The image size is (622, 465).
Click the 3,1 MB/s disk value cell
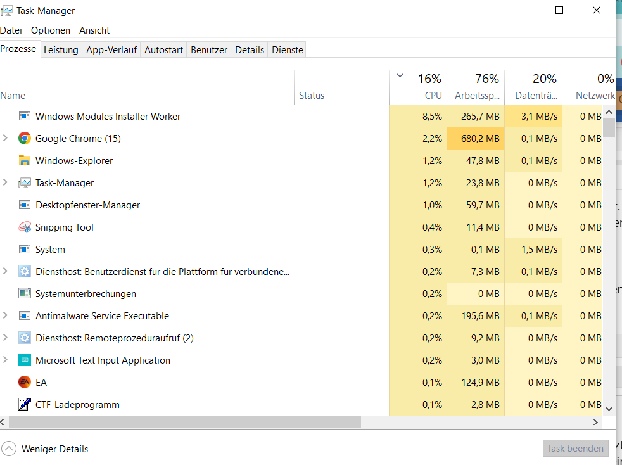(x=533, y=117)
